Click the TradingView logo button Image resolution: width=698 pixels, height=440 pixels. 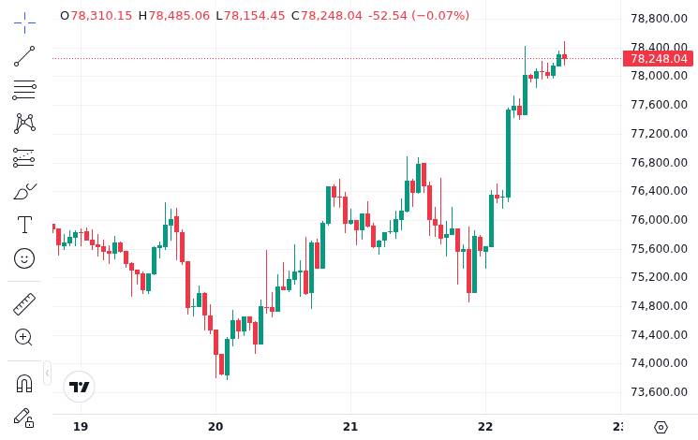tap(80, 387)
